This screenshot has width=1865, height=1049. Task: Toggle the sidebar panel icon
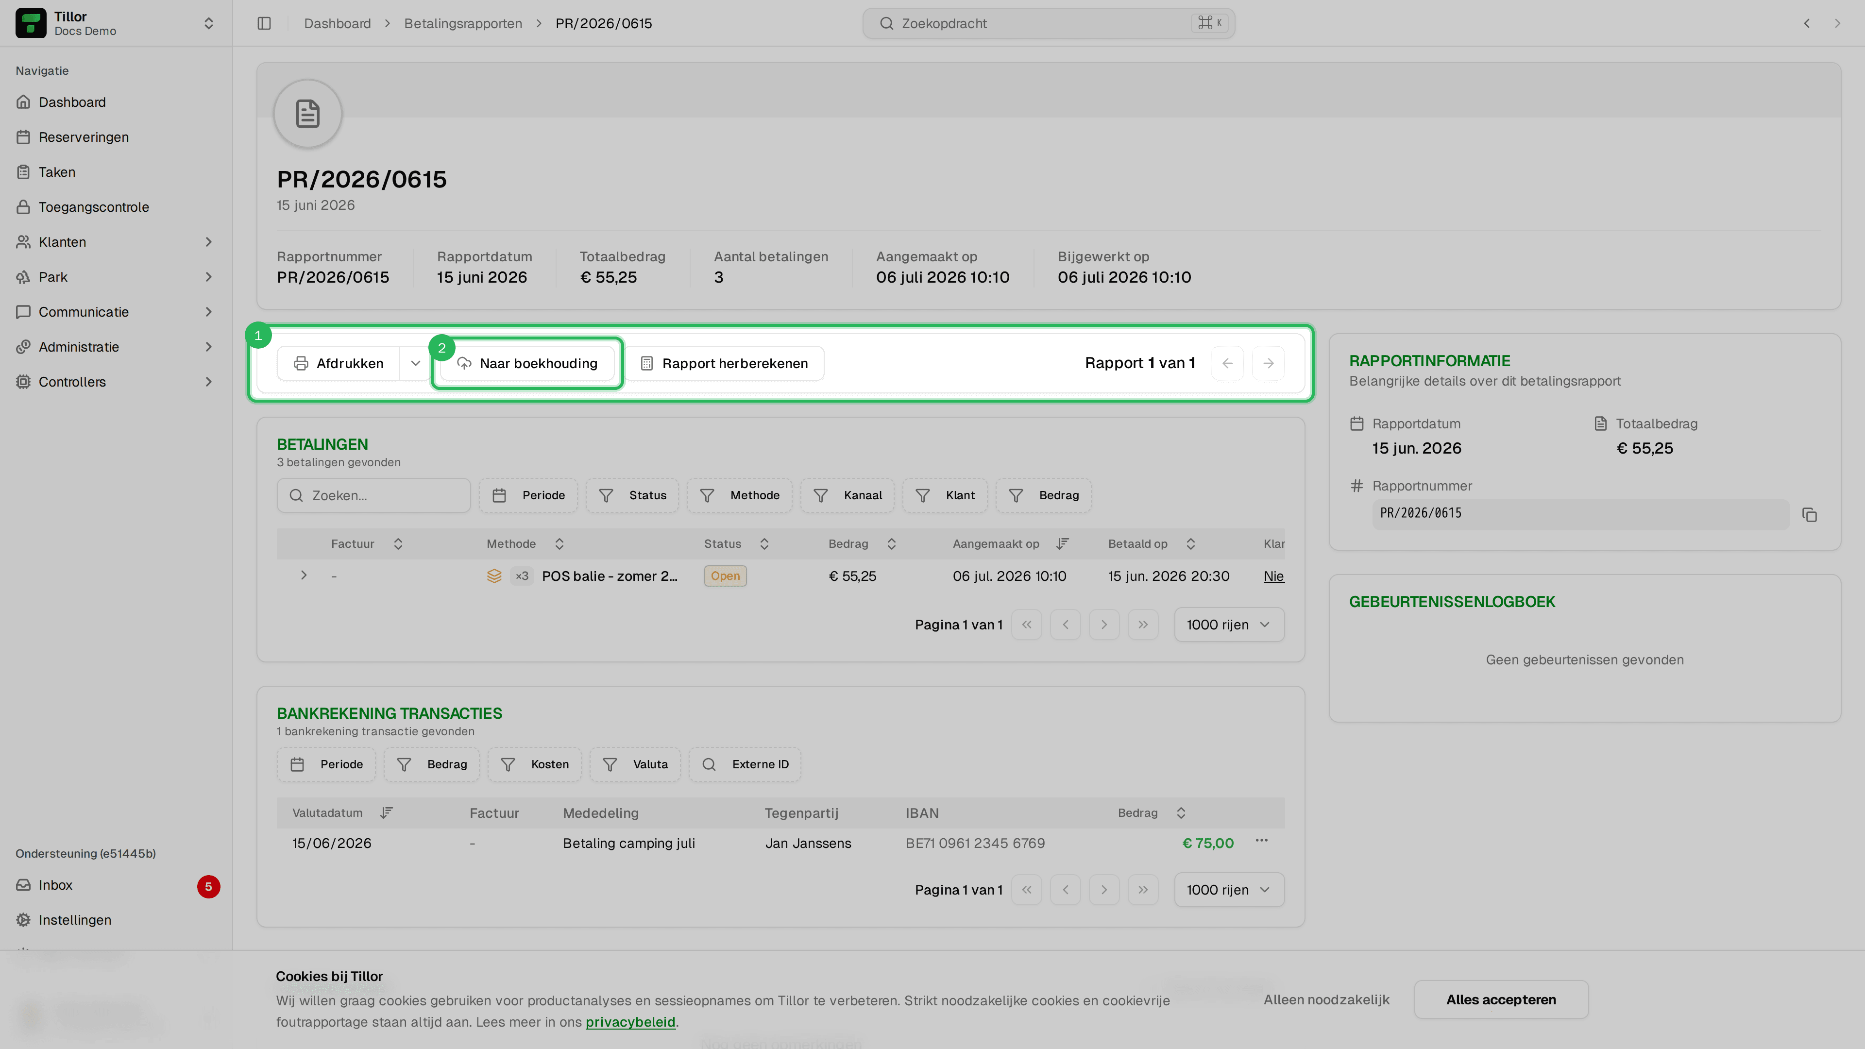[x=264, y=23]
